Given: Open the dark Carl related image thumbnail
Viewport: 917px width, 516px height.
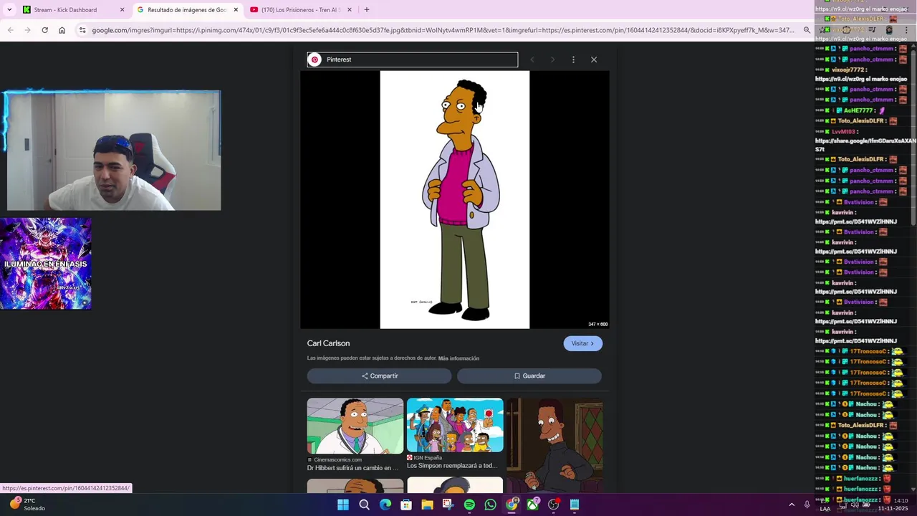Looking at the screenshot, I should [554, 444].
